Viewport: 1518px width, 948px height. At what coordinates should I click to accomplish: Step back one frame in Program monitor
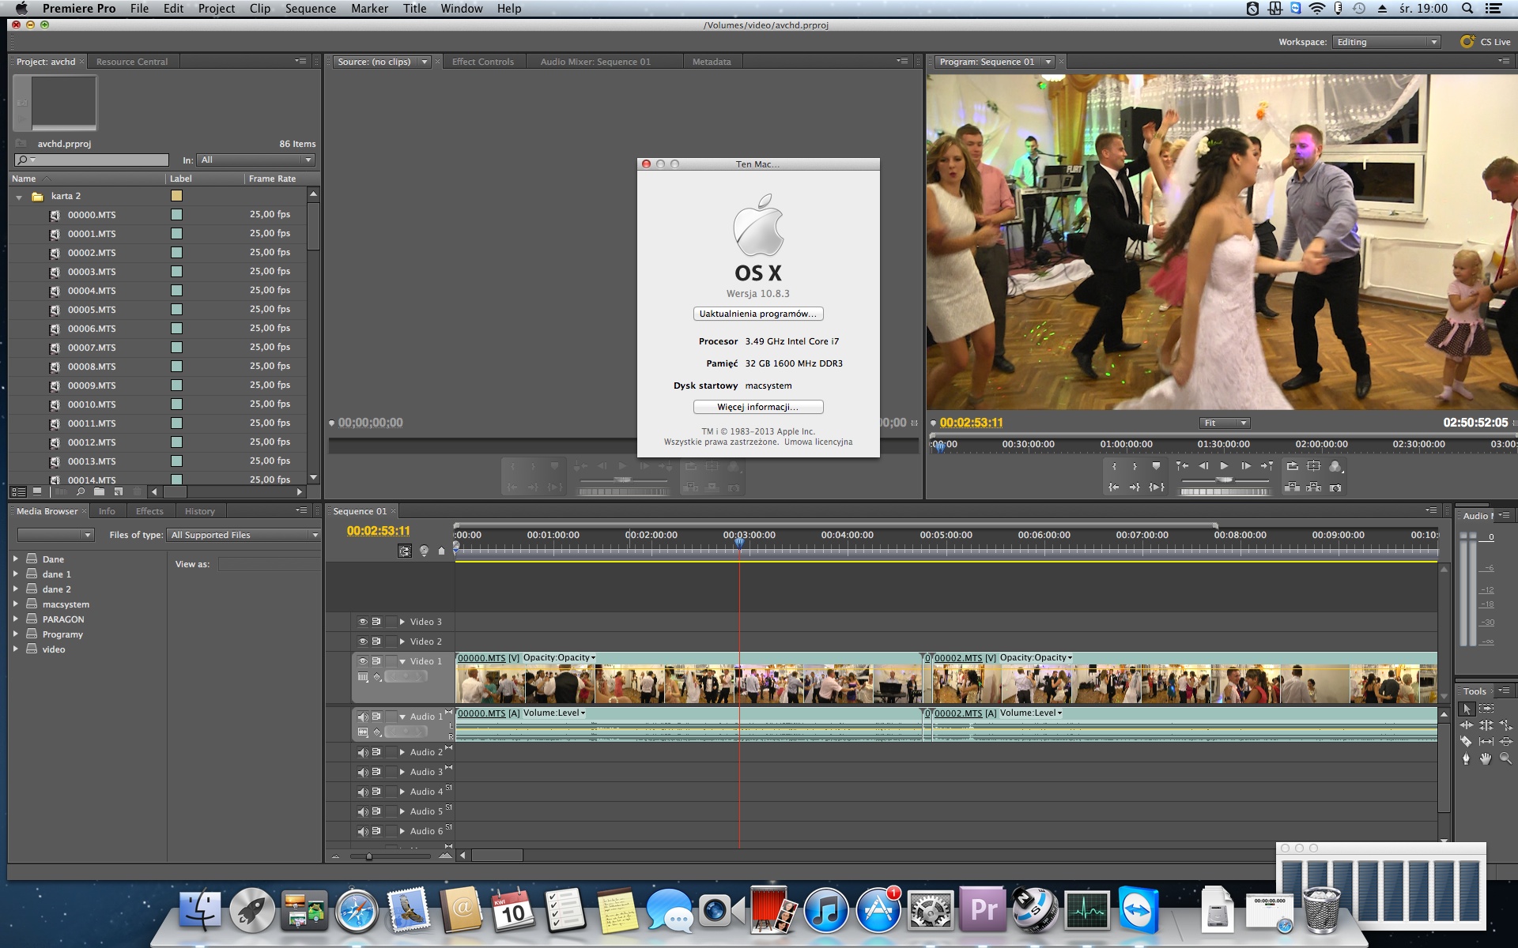(1203, 466)
